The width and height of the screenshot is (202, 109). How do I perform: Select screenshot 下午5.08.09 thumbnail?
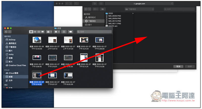(99, 40)
